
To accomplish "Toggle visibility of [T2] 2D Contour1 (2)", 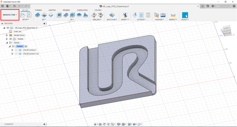I will [16, 54].
